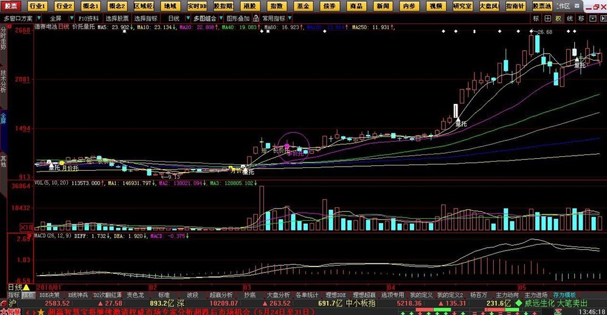Click F10资料 in toolbar

pos(88,18)
